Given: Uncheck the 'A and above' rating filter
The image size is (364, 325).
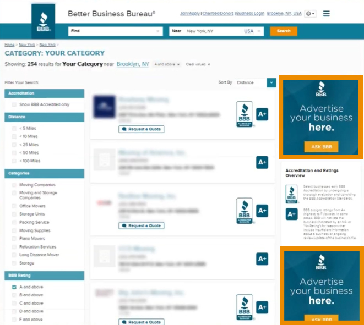Looking at the screenshot, I should coord(14,287).
